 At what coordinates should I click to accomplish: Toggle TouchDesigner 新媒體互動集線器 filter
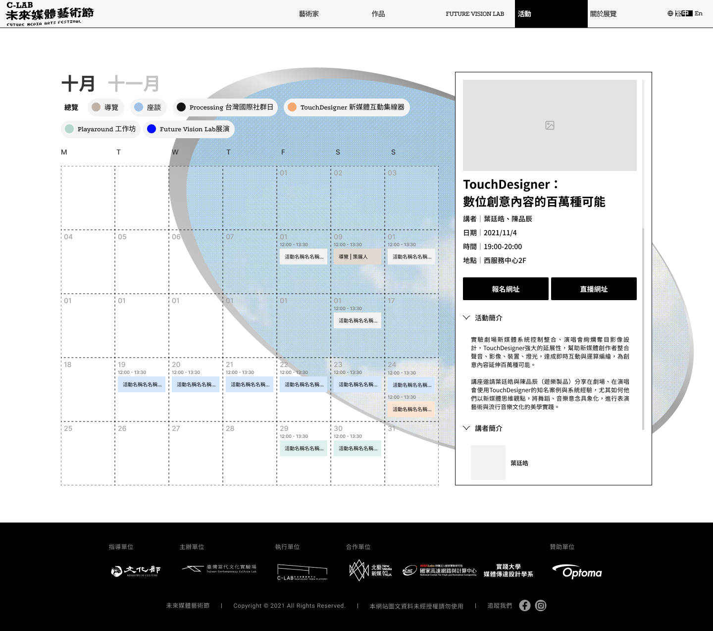(347, 107)
